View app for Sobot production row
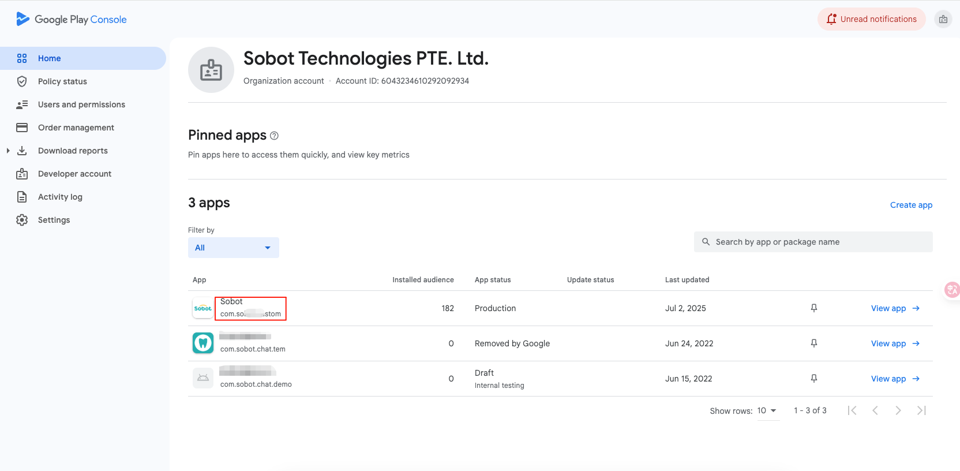The height and width of the screenshot is (471, 960). (x=895, y=308)
